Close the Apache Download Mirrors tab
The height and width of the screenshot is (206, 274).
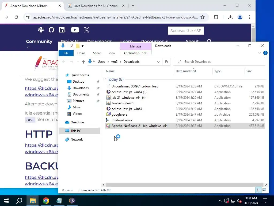coord(60,6)
